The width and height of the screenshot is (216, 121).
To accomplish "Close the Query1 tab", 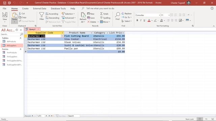I will tap(38, 29).
